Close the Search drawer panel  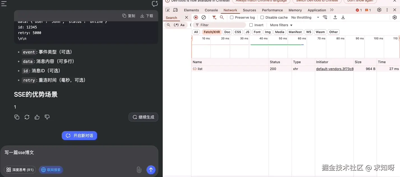coord(187,17)
